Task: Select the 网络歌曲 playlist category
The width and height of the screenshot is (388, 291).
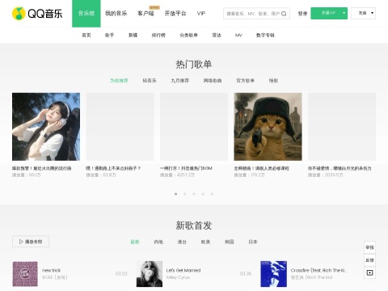Action: tap(213, 81)
